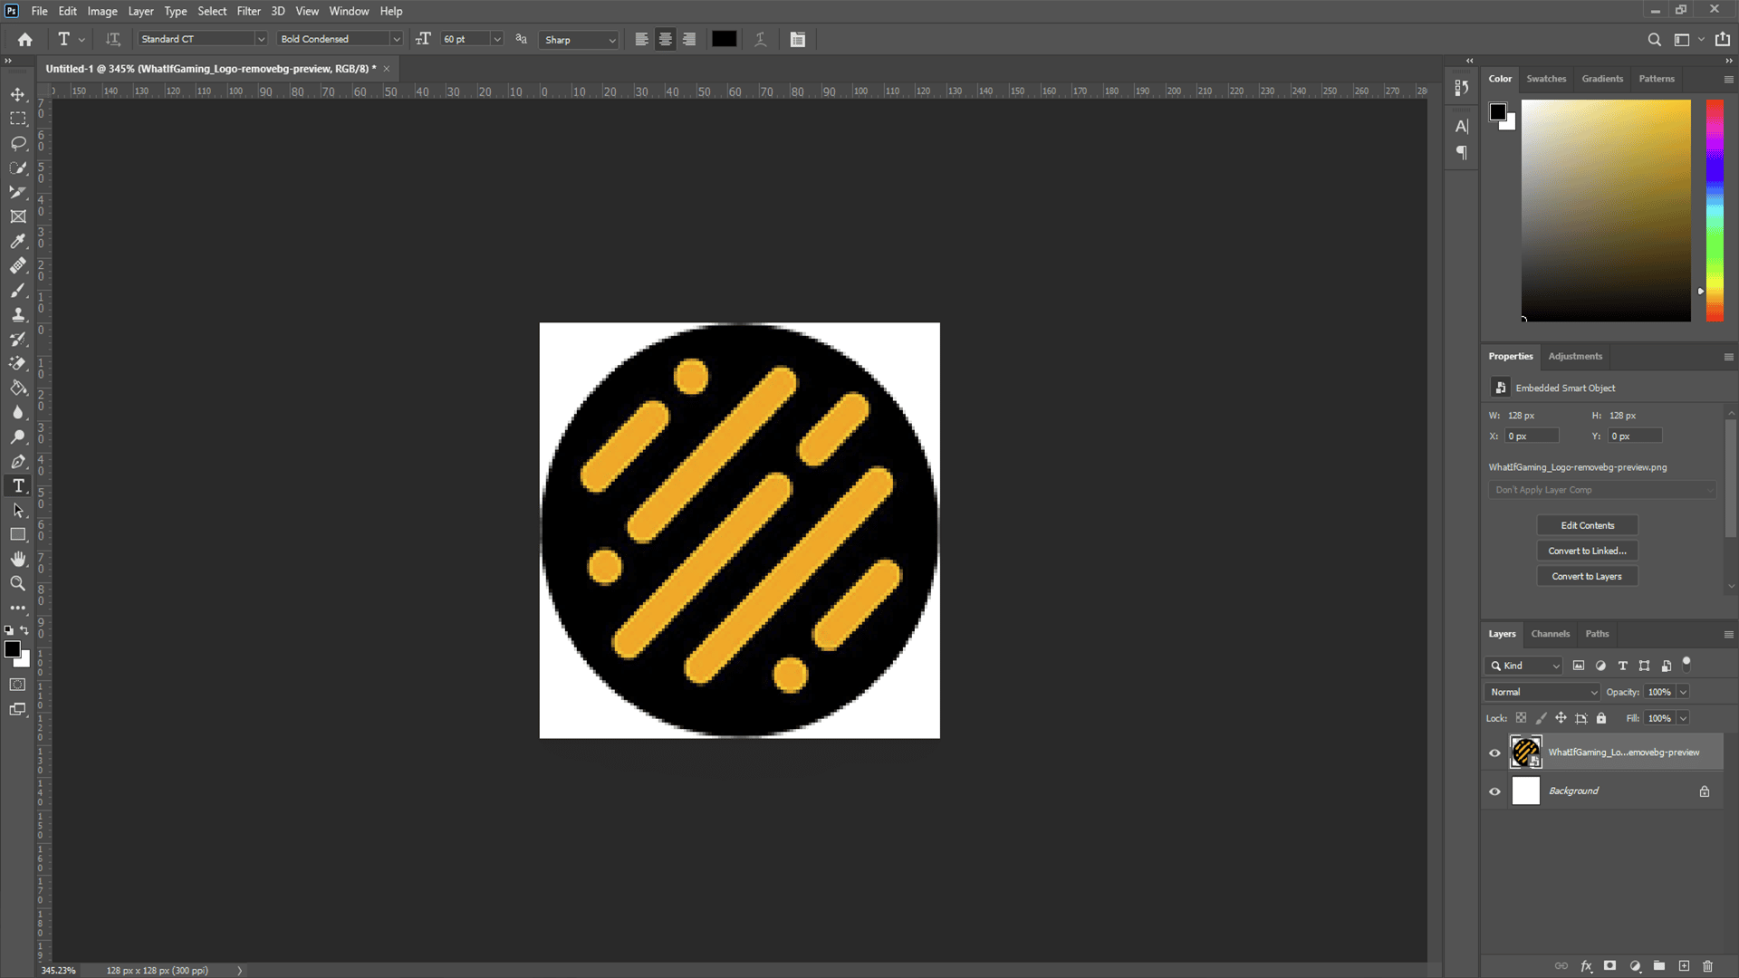Select the Eraser tool
1739x978 pixels.
18,363
